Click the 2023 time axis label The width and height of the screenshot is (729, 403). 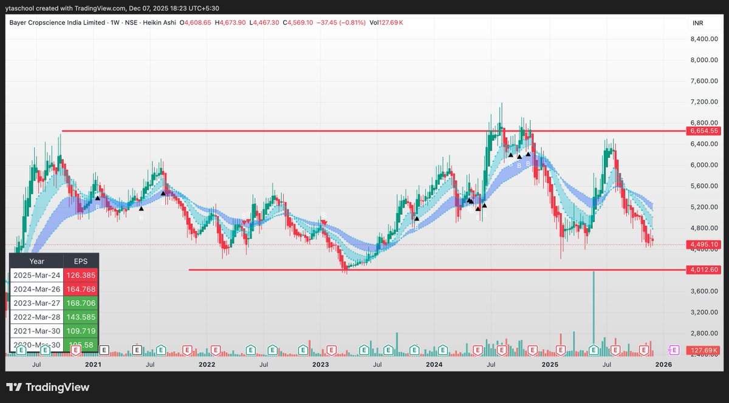click(x=320, y=365)
